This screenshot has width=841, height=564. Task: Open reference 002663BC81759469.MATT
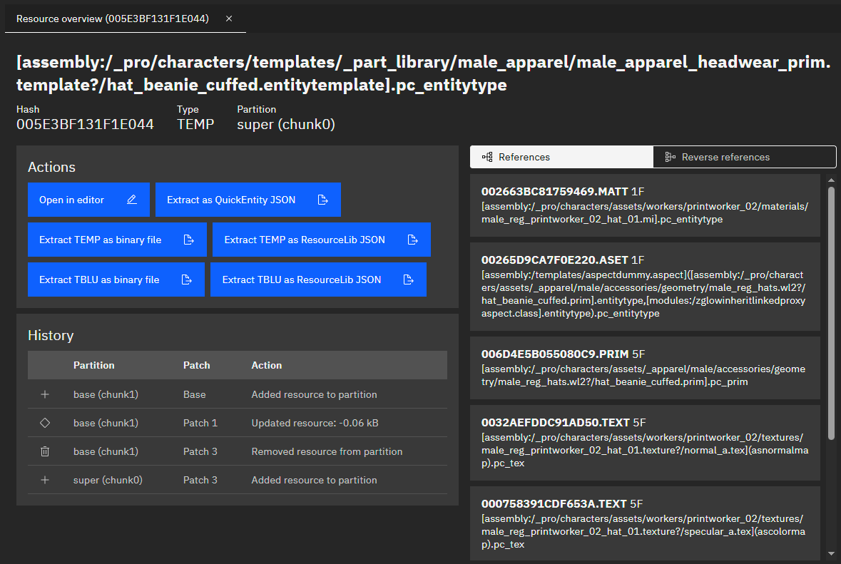click(x=645, y=205)
